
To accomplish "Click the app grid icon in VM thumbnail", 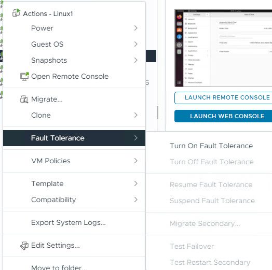I will pos(179,82).
